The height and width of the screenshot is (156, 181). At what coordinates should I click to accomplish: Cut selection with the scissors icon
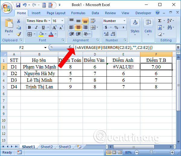coord(18,21)
